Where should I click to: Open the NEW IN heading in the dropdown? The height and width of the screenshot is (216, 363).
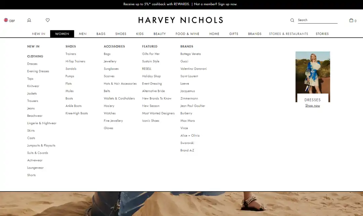[33, 46]
